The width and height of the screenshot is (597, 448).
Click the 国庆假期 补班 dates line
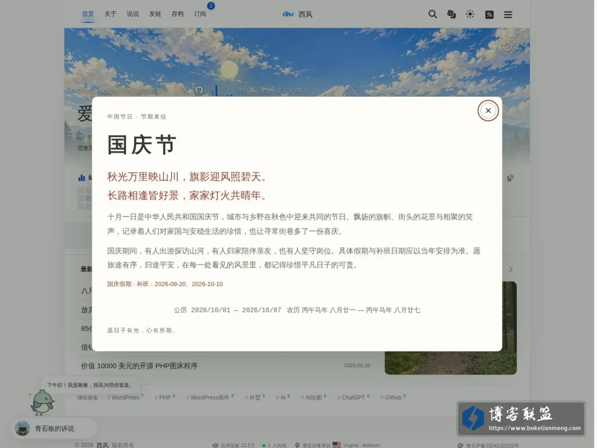[165, 284]
